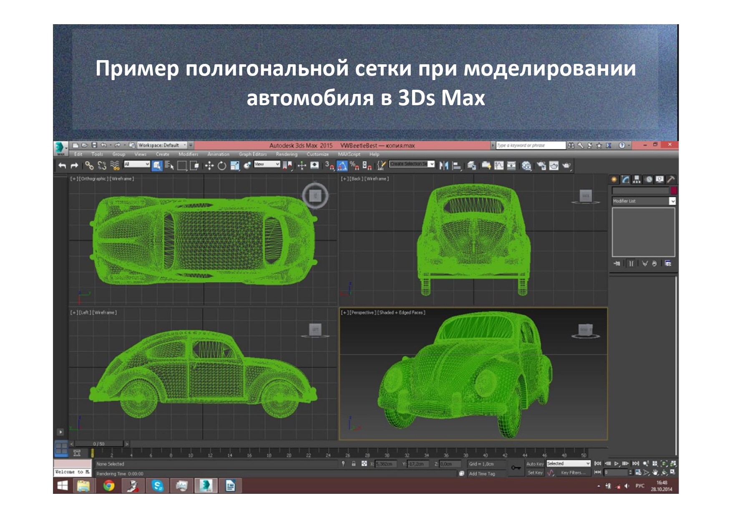Open the Workspace: Default dropdown
This screenshot has height=518, width=732.
pyautogui.click(x=162, y=145)
